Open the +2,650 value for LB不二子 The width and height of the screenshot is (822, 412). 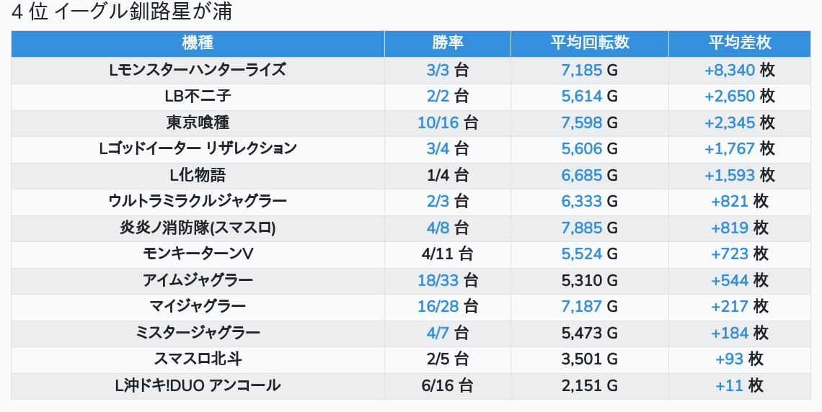click(x=730, y=96)
